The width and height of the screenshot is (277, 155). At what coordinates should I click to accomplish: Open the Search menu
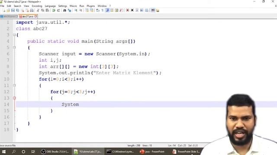(17, 6)
